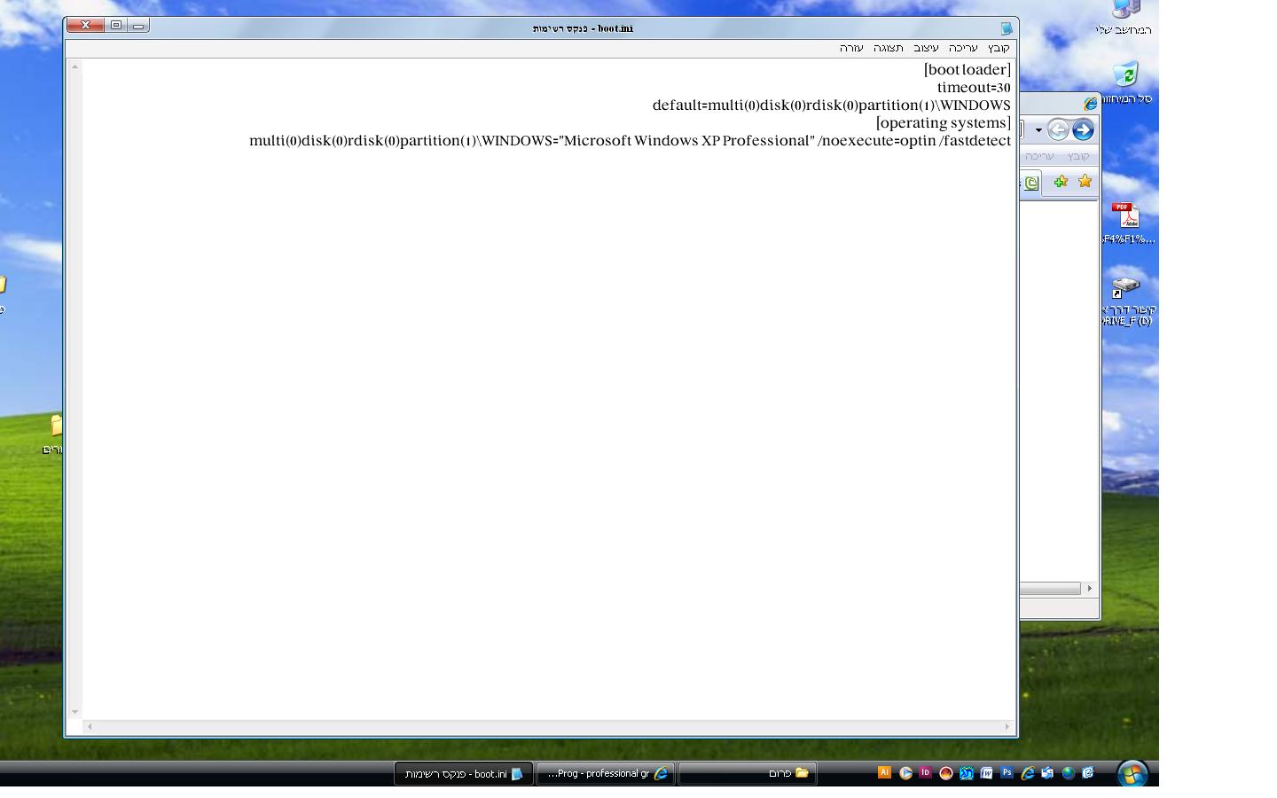Open the עיצוב (Format) menu in Notepad
The height and width of the screenshot is (798, 1277).
[926, 48]
